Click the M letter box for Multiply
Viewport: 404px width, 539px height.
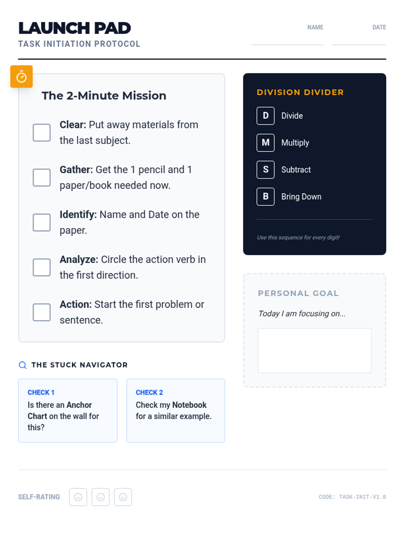point(265,143)
